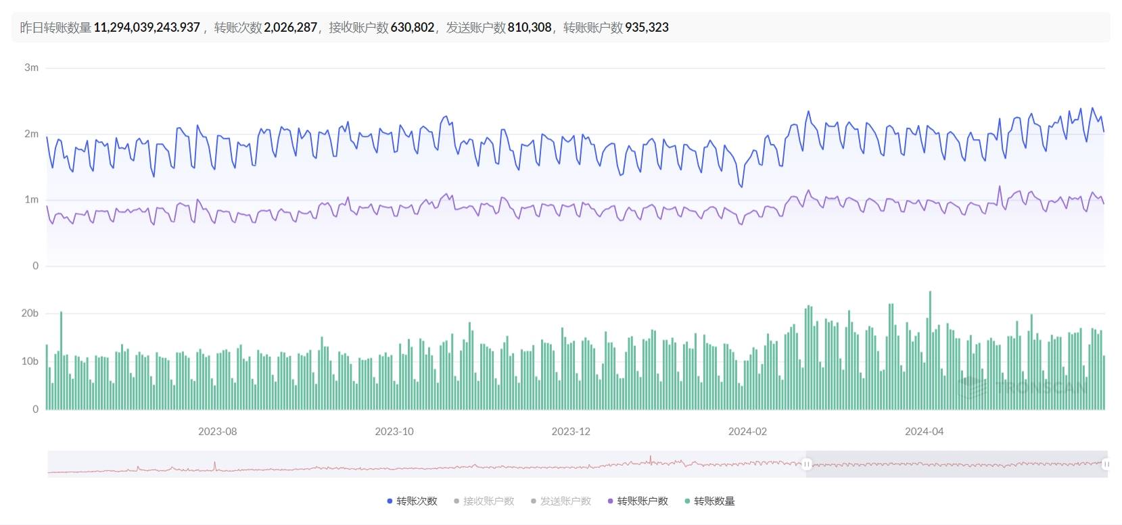
Task: Click the selected range window in overview
Action: coord(956,464)
